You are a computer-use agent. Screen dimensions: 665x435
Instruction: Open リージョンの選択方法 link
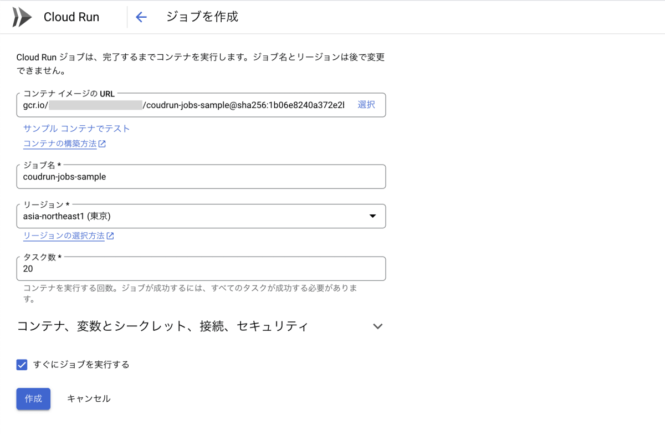tap(64, 236)
